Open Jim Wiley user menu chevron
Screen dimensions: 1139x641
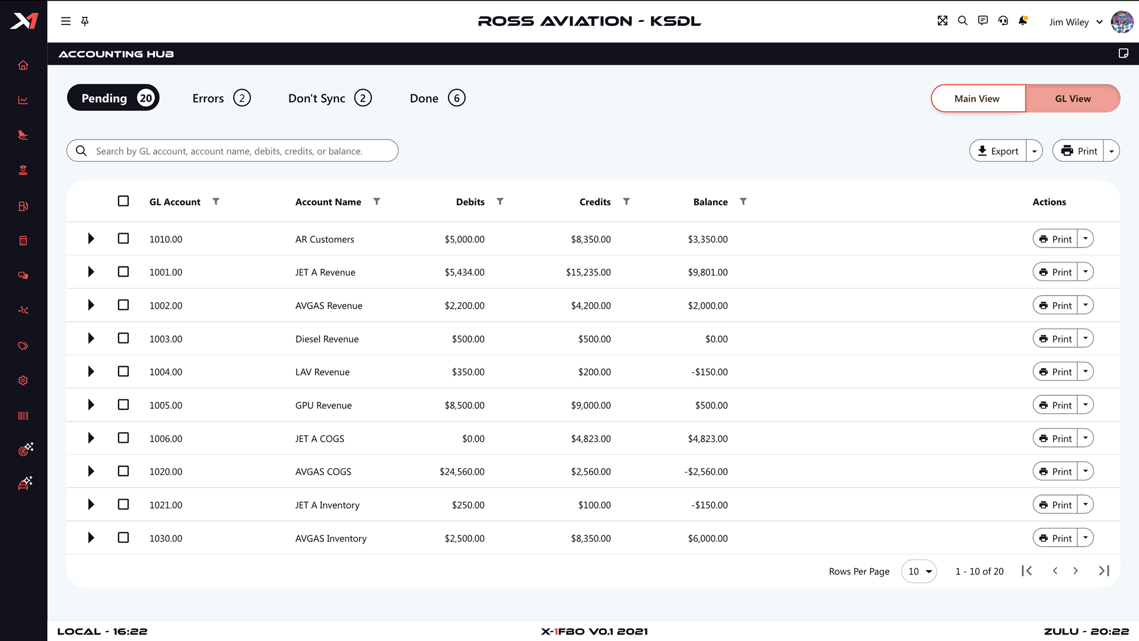point(1099,22)
